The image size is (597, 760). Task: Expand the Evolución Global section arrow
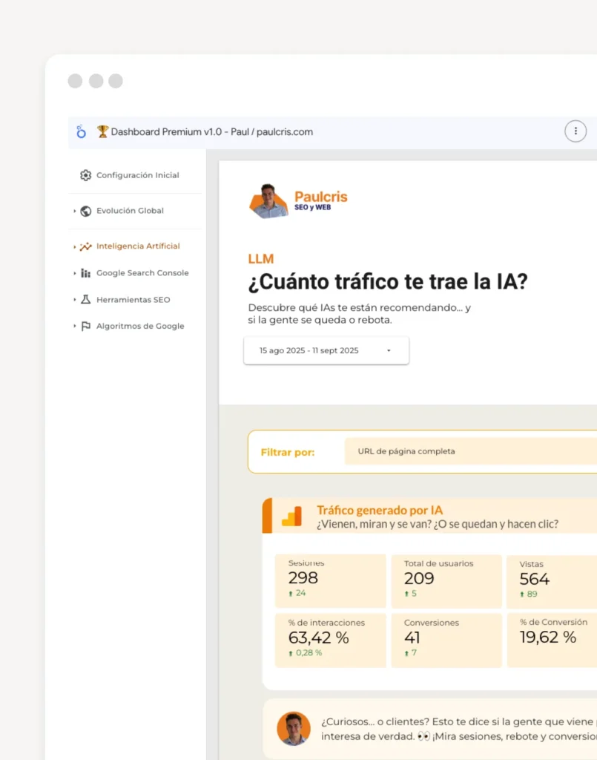(75, 211)
